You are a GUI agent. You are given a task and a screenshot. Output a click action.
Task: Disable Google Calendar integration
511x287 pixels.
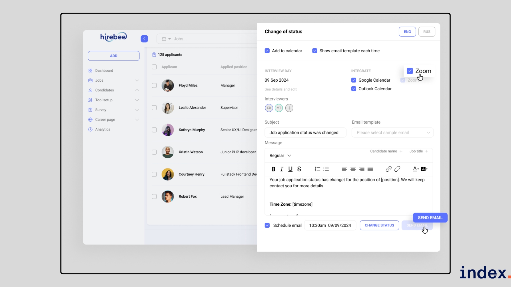pyautogui.click(x=354, y=80)
